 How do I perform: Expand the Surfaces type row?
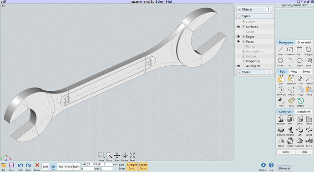click(243, 27)
